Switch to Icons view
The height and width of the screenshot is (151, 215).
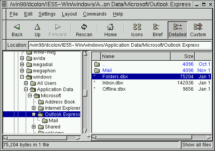(x=137, y=27)
